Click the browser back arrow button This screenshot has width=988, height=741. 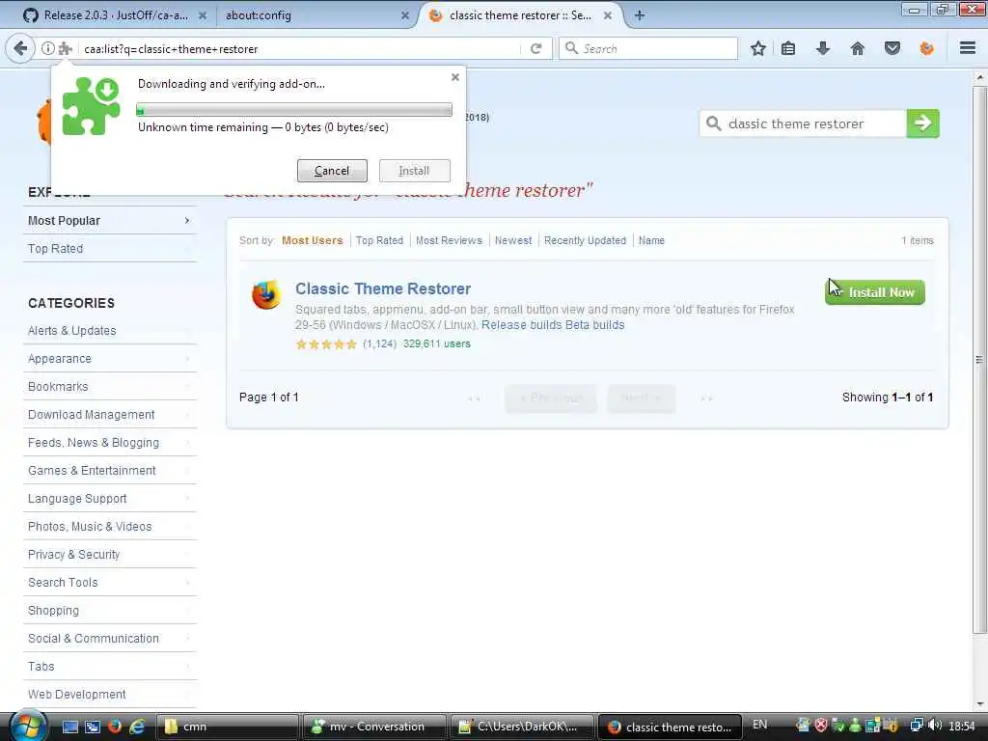coord(19,48)
